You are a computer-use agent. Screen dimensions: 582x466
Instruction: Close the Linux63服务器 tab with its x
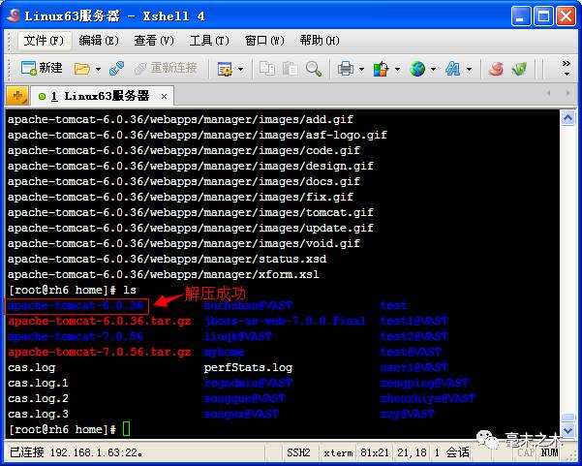(x=164, y=97)
